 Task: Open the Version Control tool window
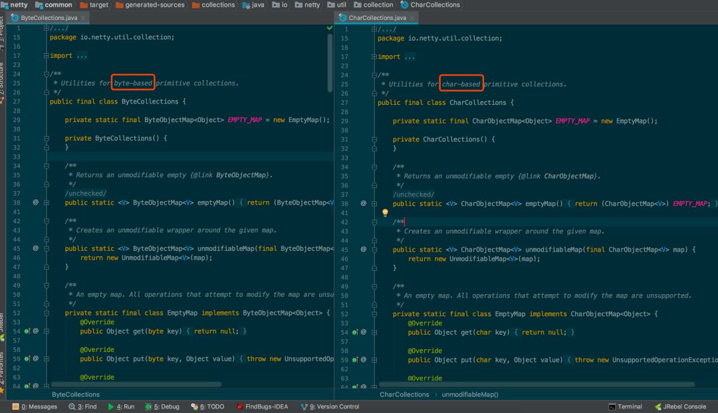point(330,406)
